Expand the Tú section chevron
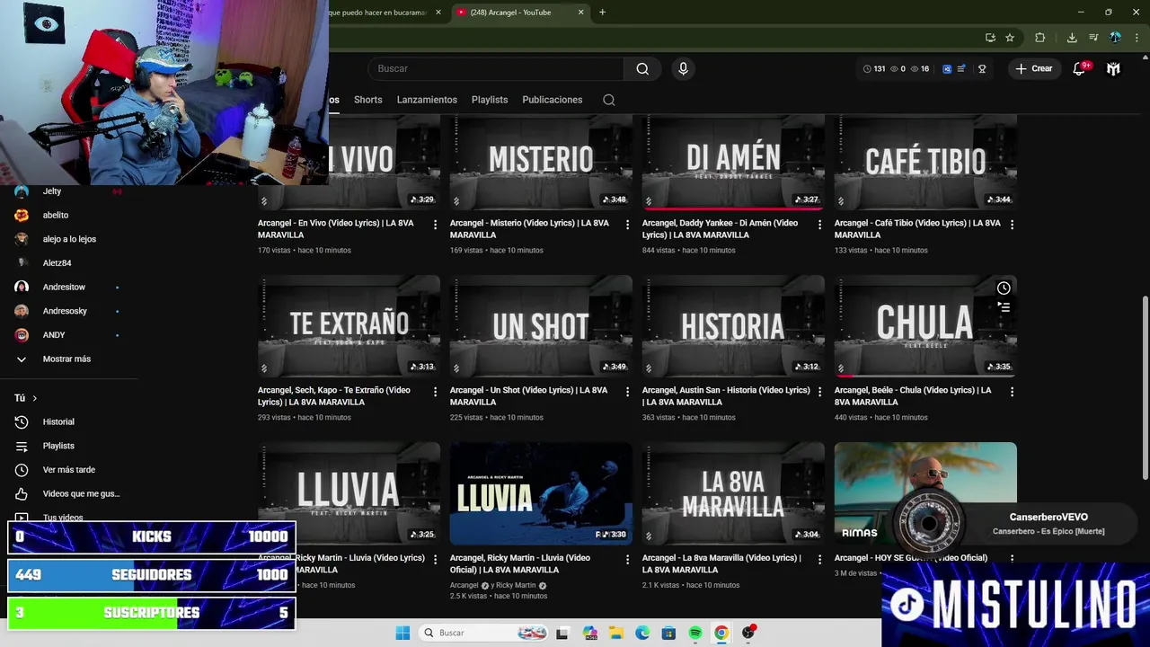This screenshot has width=1150, height=647. click(34, 398)
